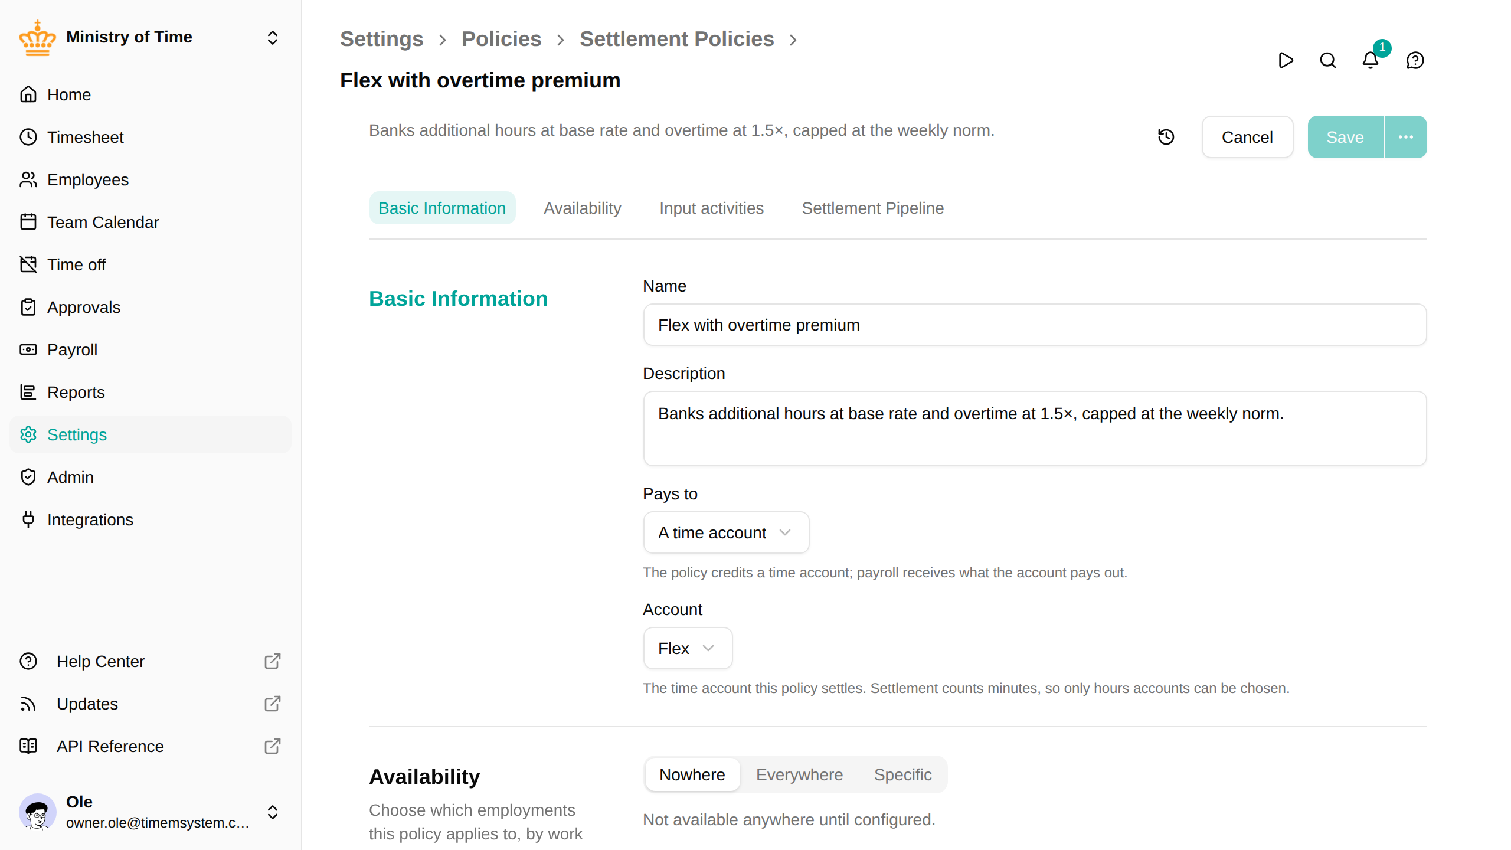Click Updates feed icon

click(x=28, y=704)
